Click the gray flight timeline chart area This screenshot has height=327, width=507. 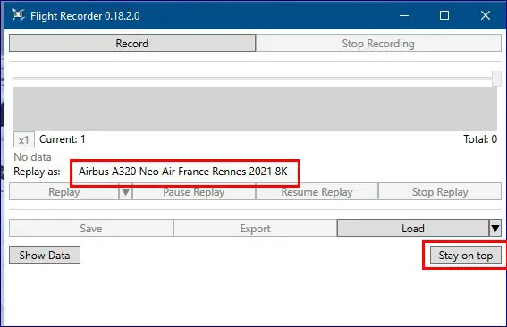pos(255,109)
